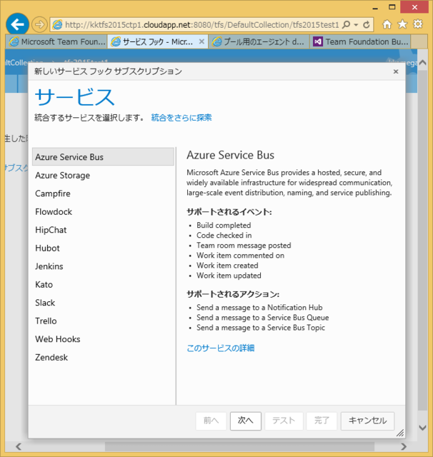Click the 次へ button
The image size is (433, 457).
[x=246, y=421]
